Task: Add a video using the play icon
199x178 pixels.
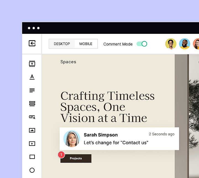Action: tap(32, 144)
